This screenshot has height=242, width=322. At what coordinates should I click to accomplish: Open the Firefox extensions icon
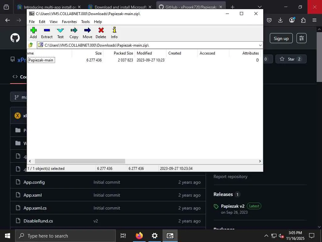coord(303,20)
